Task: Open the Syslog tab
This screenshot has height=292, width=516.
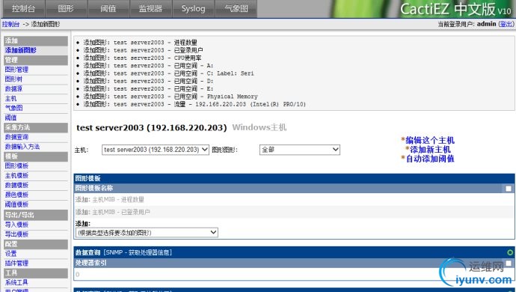Action: [x=193, y=8]
